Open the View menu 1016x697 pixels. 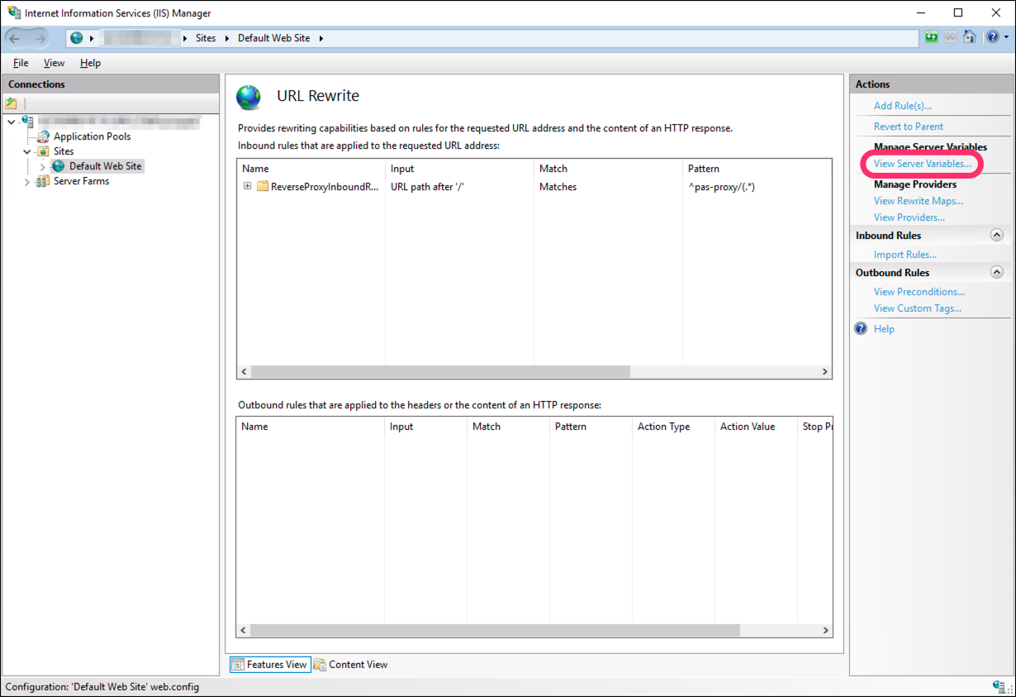[54, 63]
